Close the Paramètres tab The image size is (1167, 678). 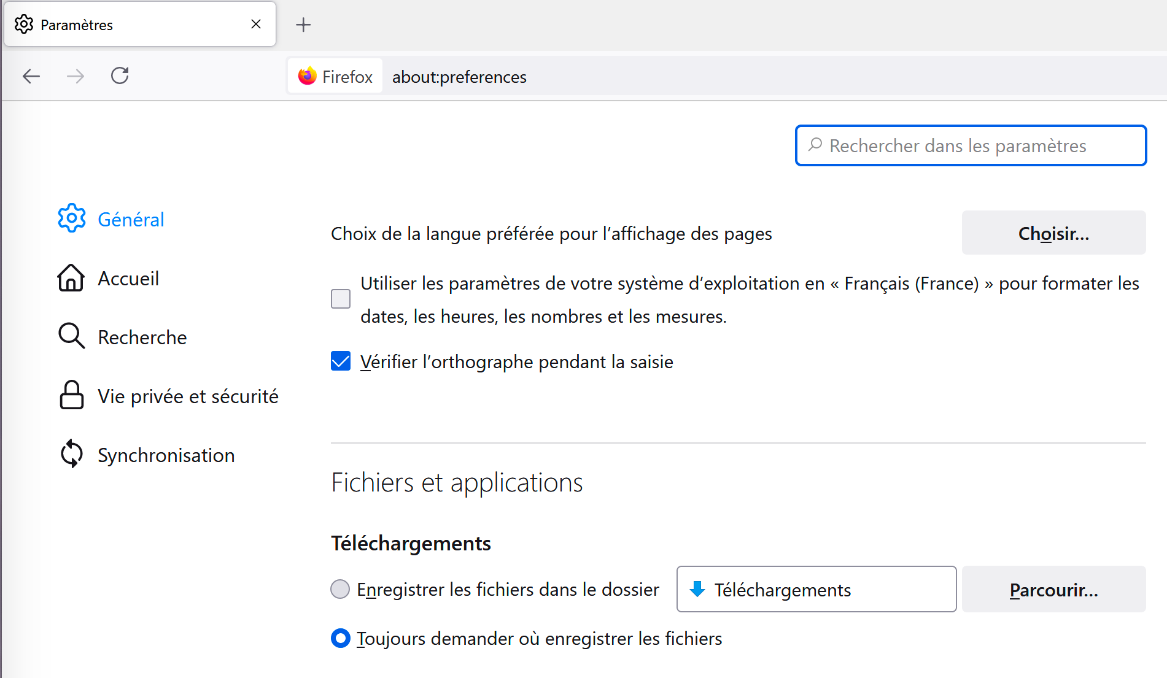tap(256, 24)
